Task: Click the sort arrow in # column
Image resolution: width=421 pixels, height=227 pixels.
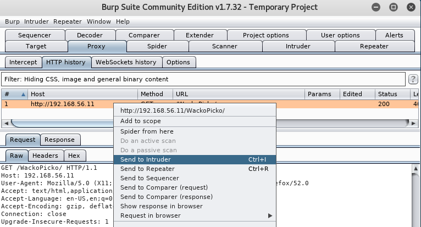Action: 23,95
